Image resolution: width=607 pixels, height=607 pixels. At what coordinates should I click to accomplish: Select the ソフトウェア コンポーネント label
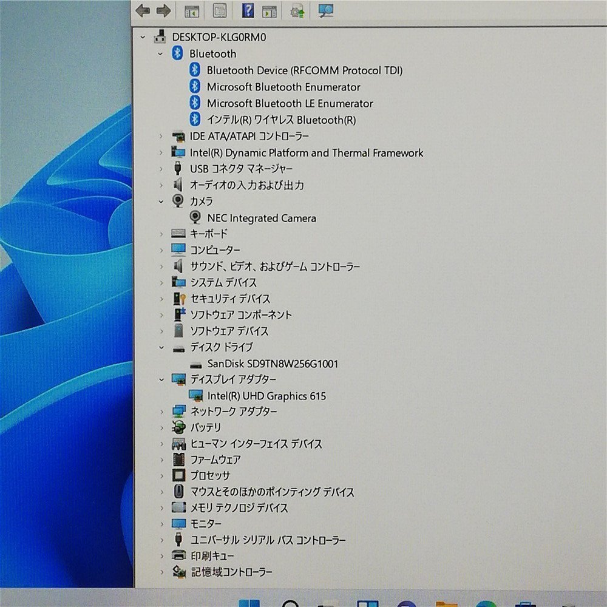(241, 314)
